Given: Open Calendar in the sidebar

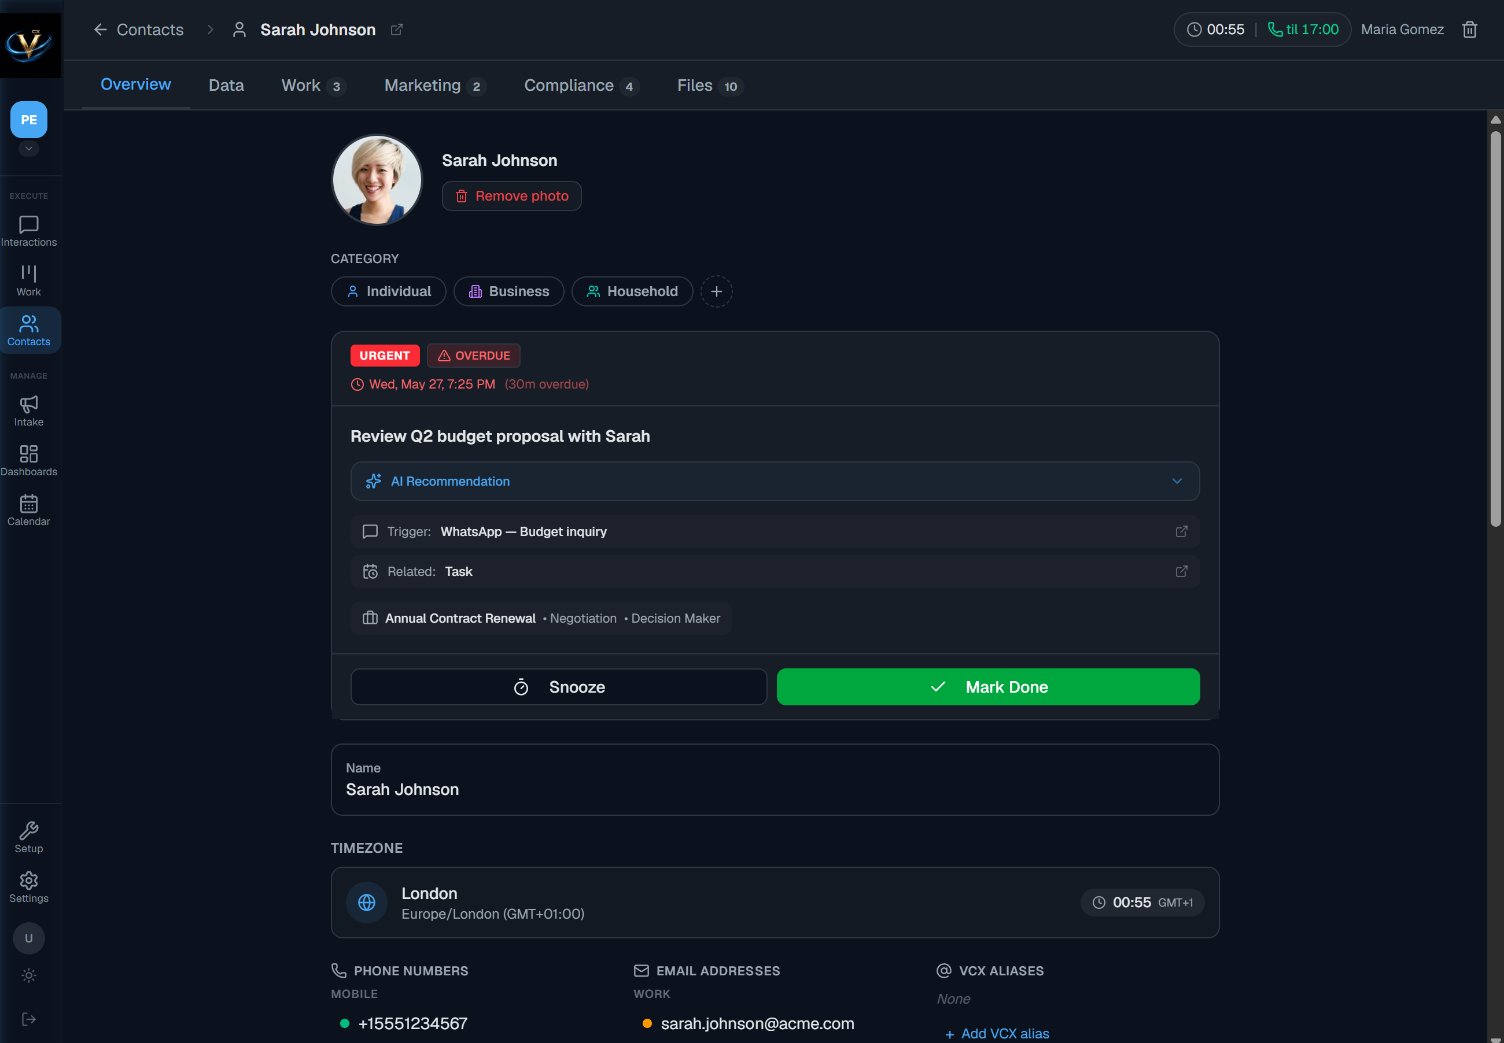Looking at the screenshot, I should point(29,511).
